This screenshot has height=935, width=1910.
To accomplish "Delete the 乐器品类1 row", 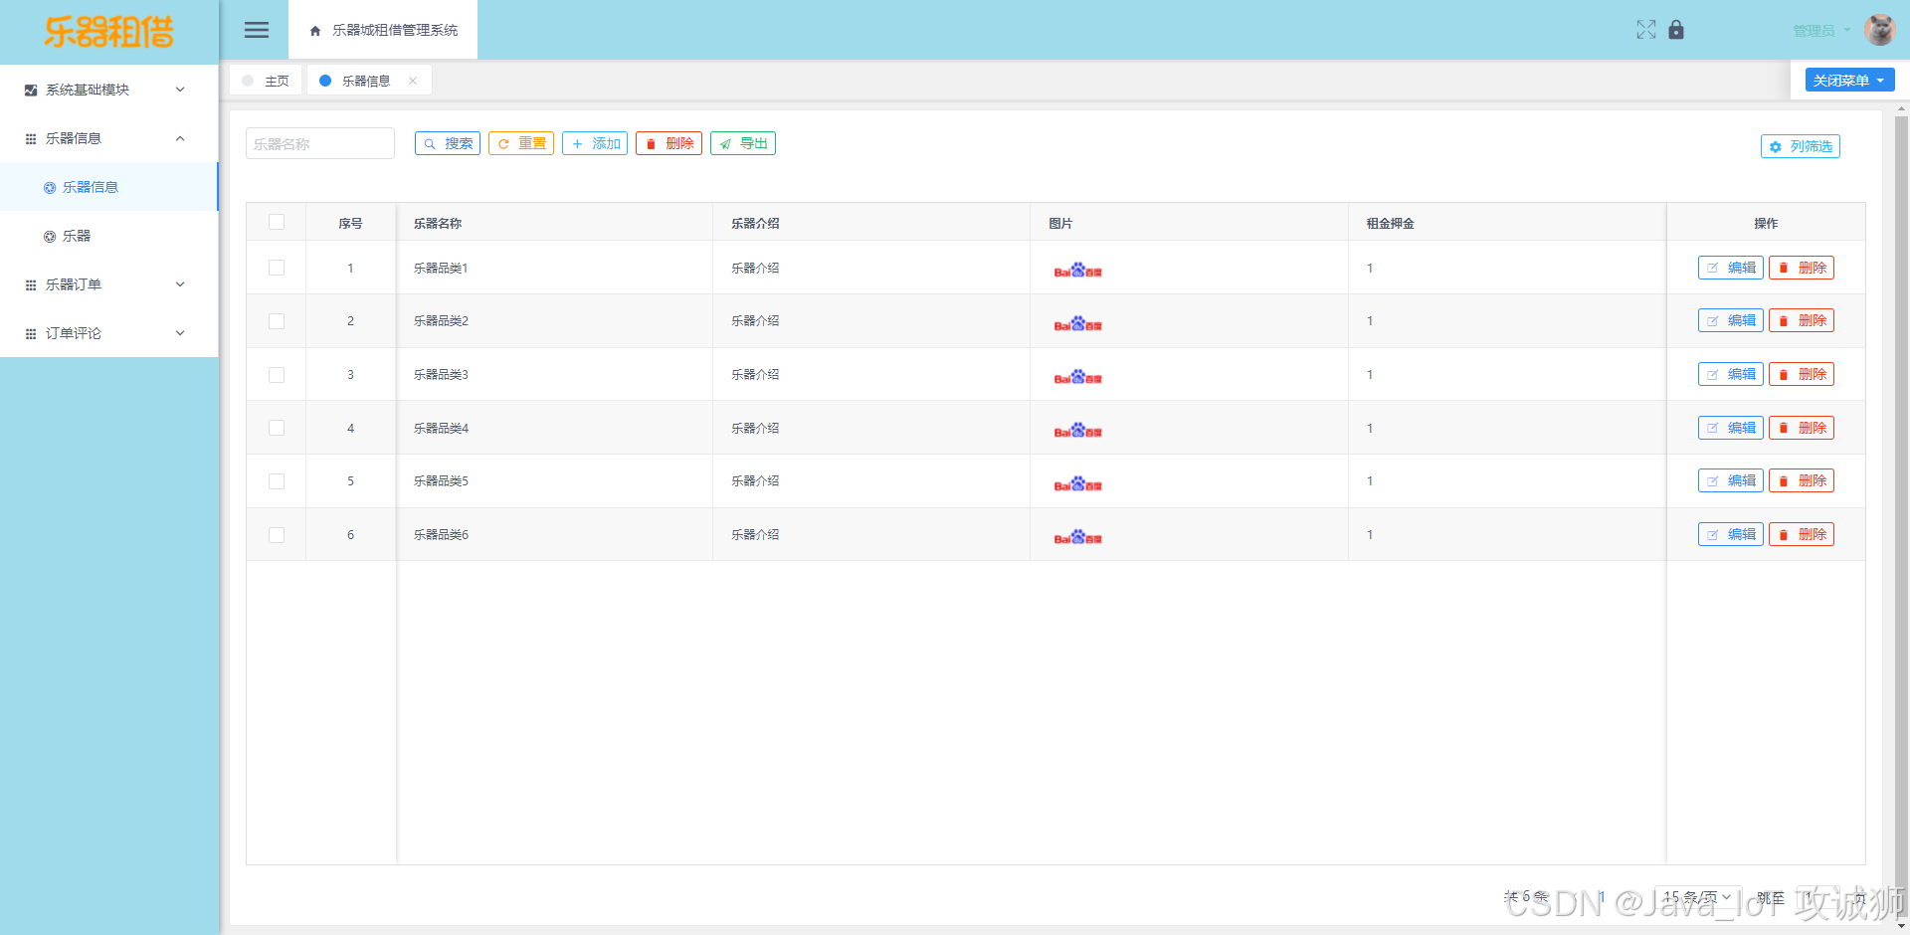I will [x=1802, y=268].
